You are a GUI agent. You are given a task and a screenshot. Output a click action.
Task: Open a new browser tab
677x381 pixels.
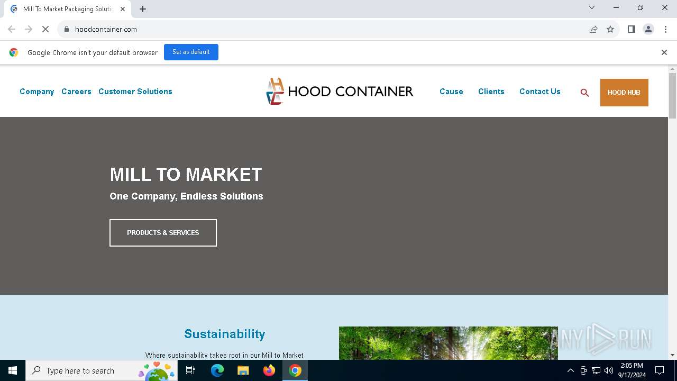[x=143, y=9]
